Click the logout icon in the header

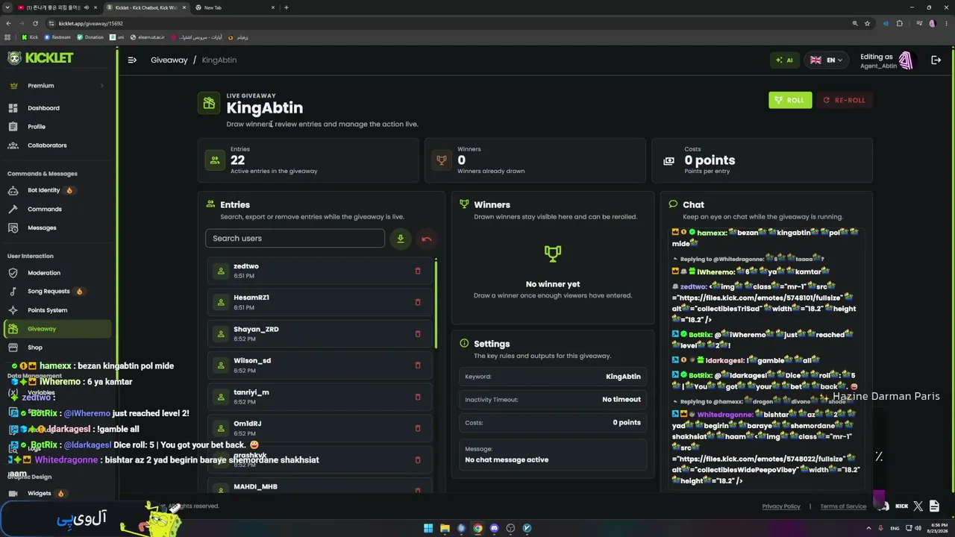click(x=936, y=60)
